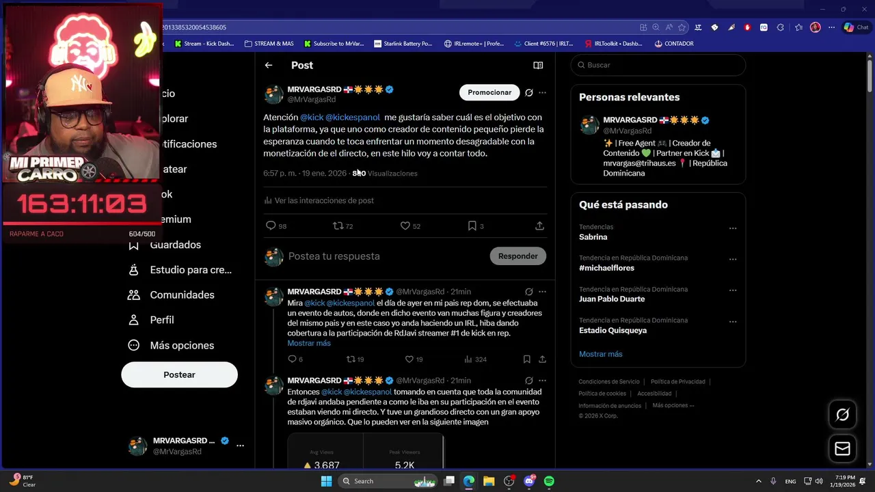Open account menu dots next to MRVARGASRD
This screenshot has height=492, width=875.
click(240, 446)
